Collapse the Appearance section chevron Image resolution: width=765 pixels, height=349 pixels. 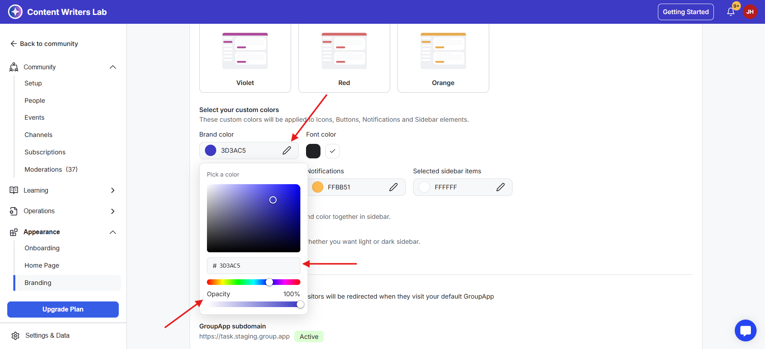coord(113,232)
